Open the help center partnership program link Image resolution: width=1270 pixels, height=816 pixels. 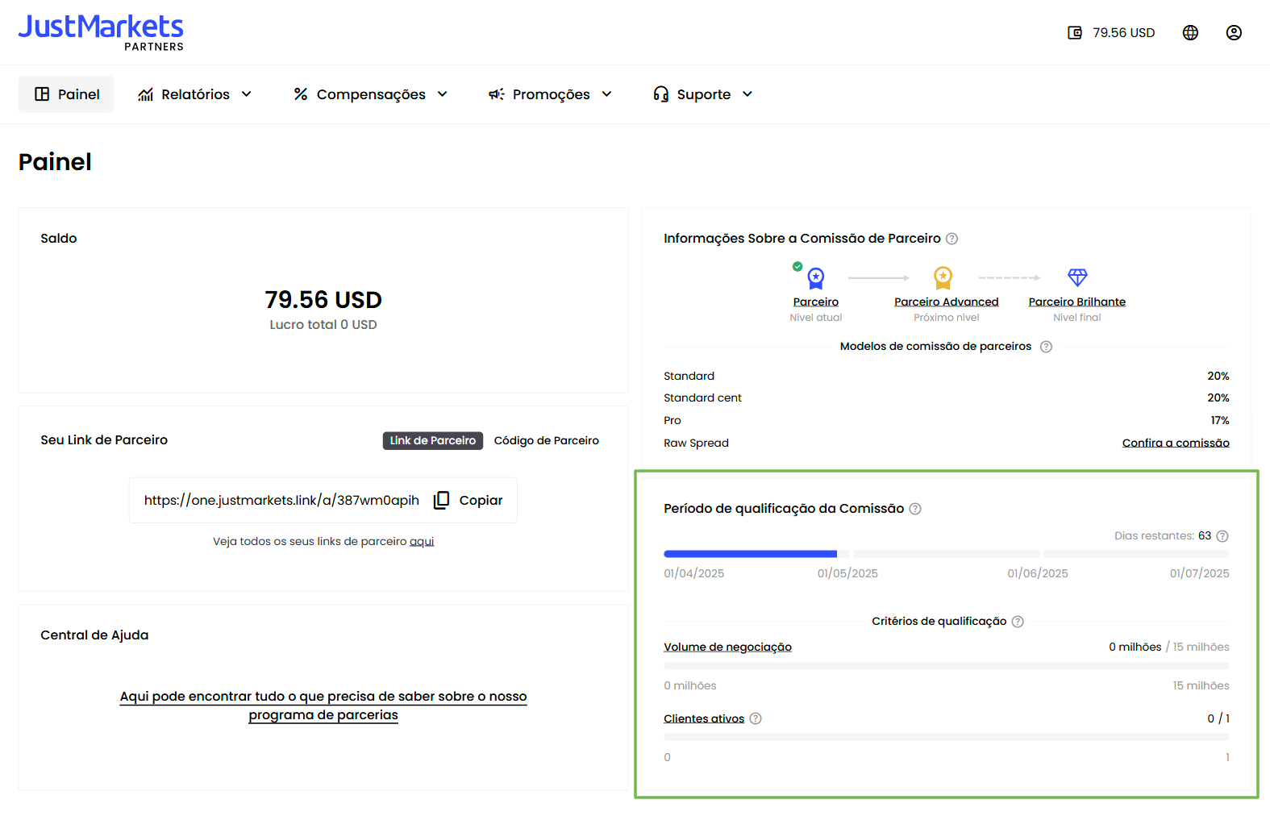323,706
